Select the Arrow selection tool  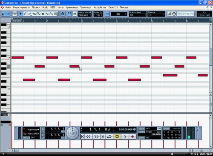[x=21, y=14]
